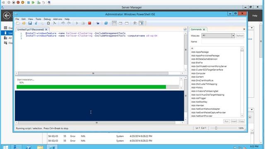Save the script using the floppy icon
The height and width of the screenshot is (149, 265).
30,23
